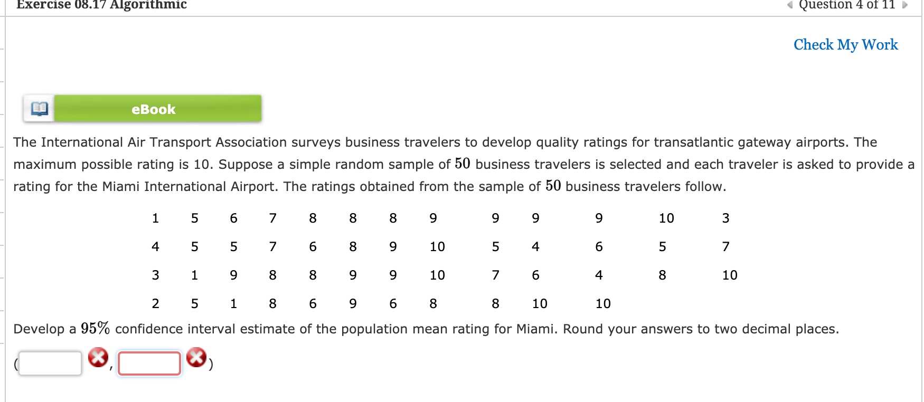Go to previous question arrow

[x=789, y=5]
